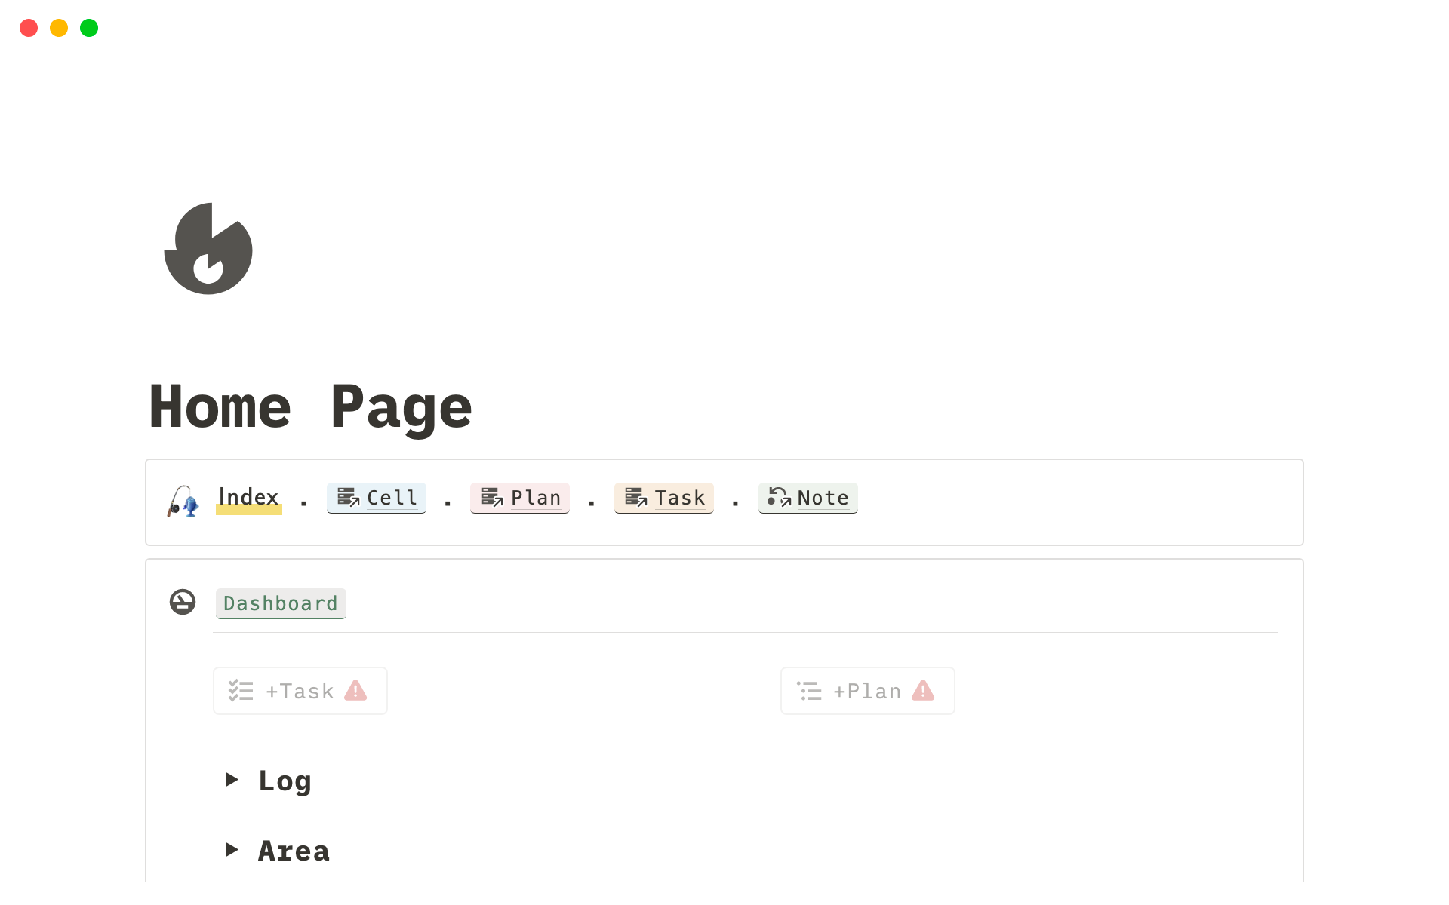Click the warning triangle beside +Task
The height and width of the screenshot is (905, 1449).
pos(355,690)
